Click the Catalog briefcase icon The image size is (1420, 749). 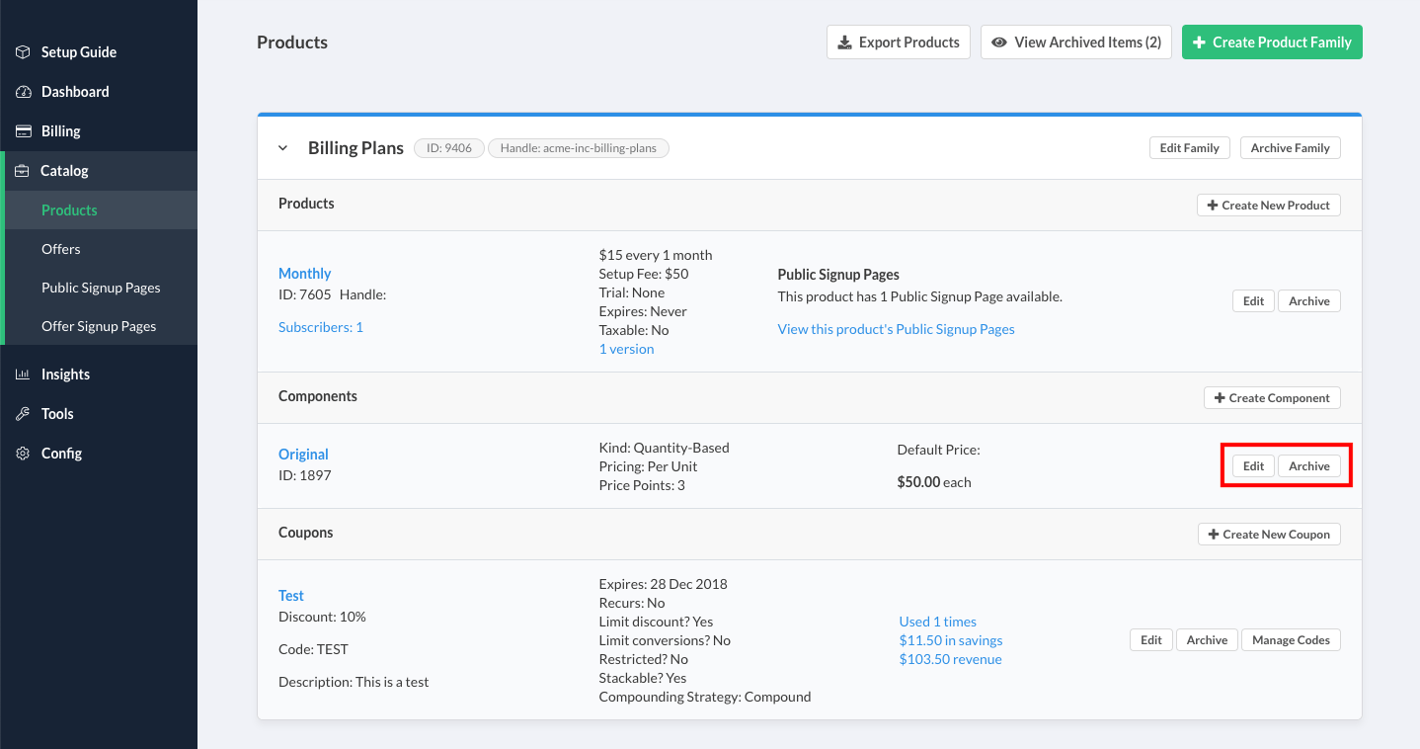[23, 171]
